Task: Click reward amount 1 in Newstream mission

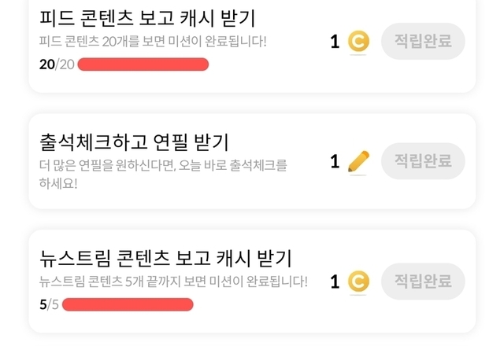Action: point(335,281)
